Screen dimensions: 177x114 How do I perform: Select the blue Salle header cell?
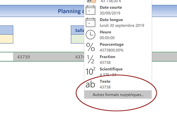pyautogui.click(x=78, y=30)
